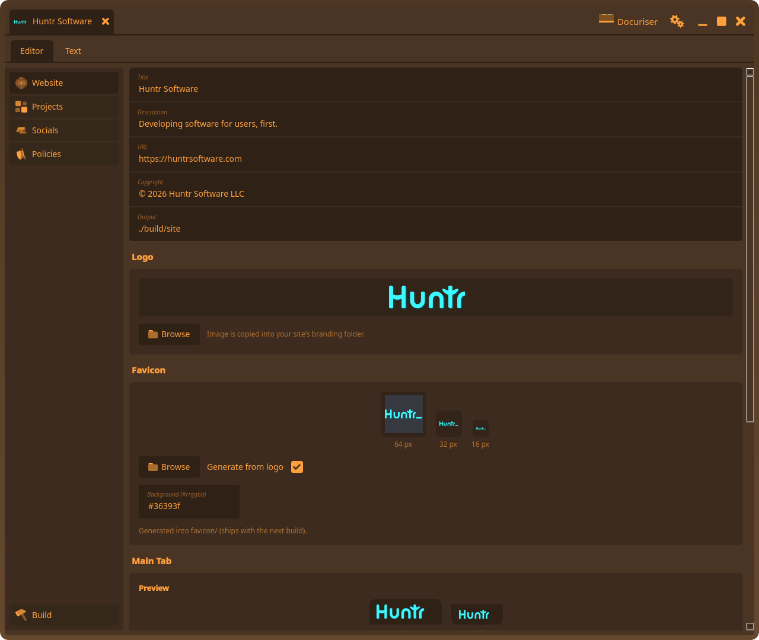This screenshot has height=640, width=759.
Task: Click the Copyright input field
Action: pos(436,190)
